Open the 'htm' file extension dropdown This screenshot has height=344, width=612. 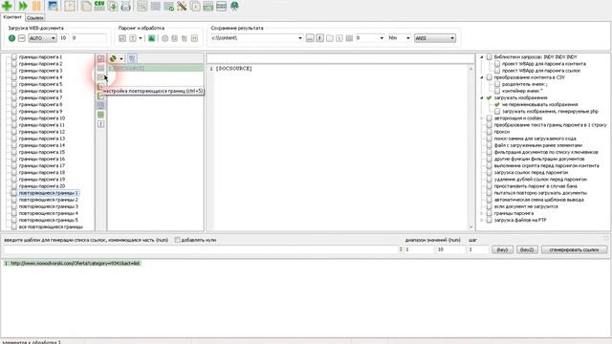coord(408,38)
